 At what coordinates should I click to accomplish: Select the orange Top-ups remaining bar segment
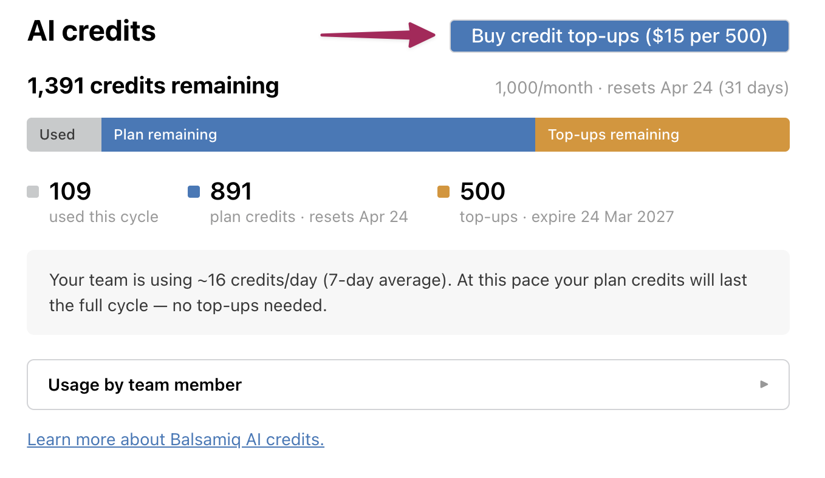point(662,135)
